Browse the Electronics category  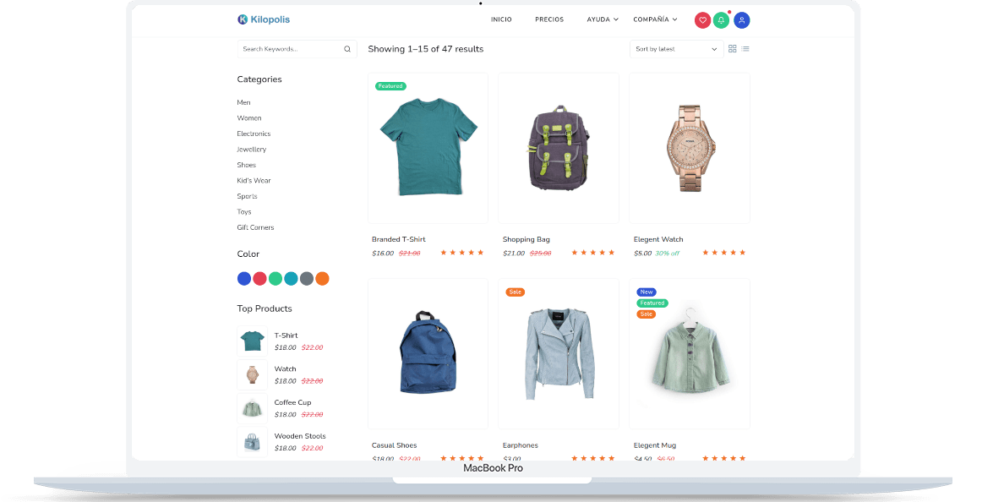click(x=254, y=134)
